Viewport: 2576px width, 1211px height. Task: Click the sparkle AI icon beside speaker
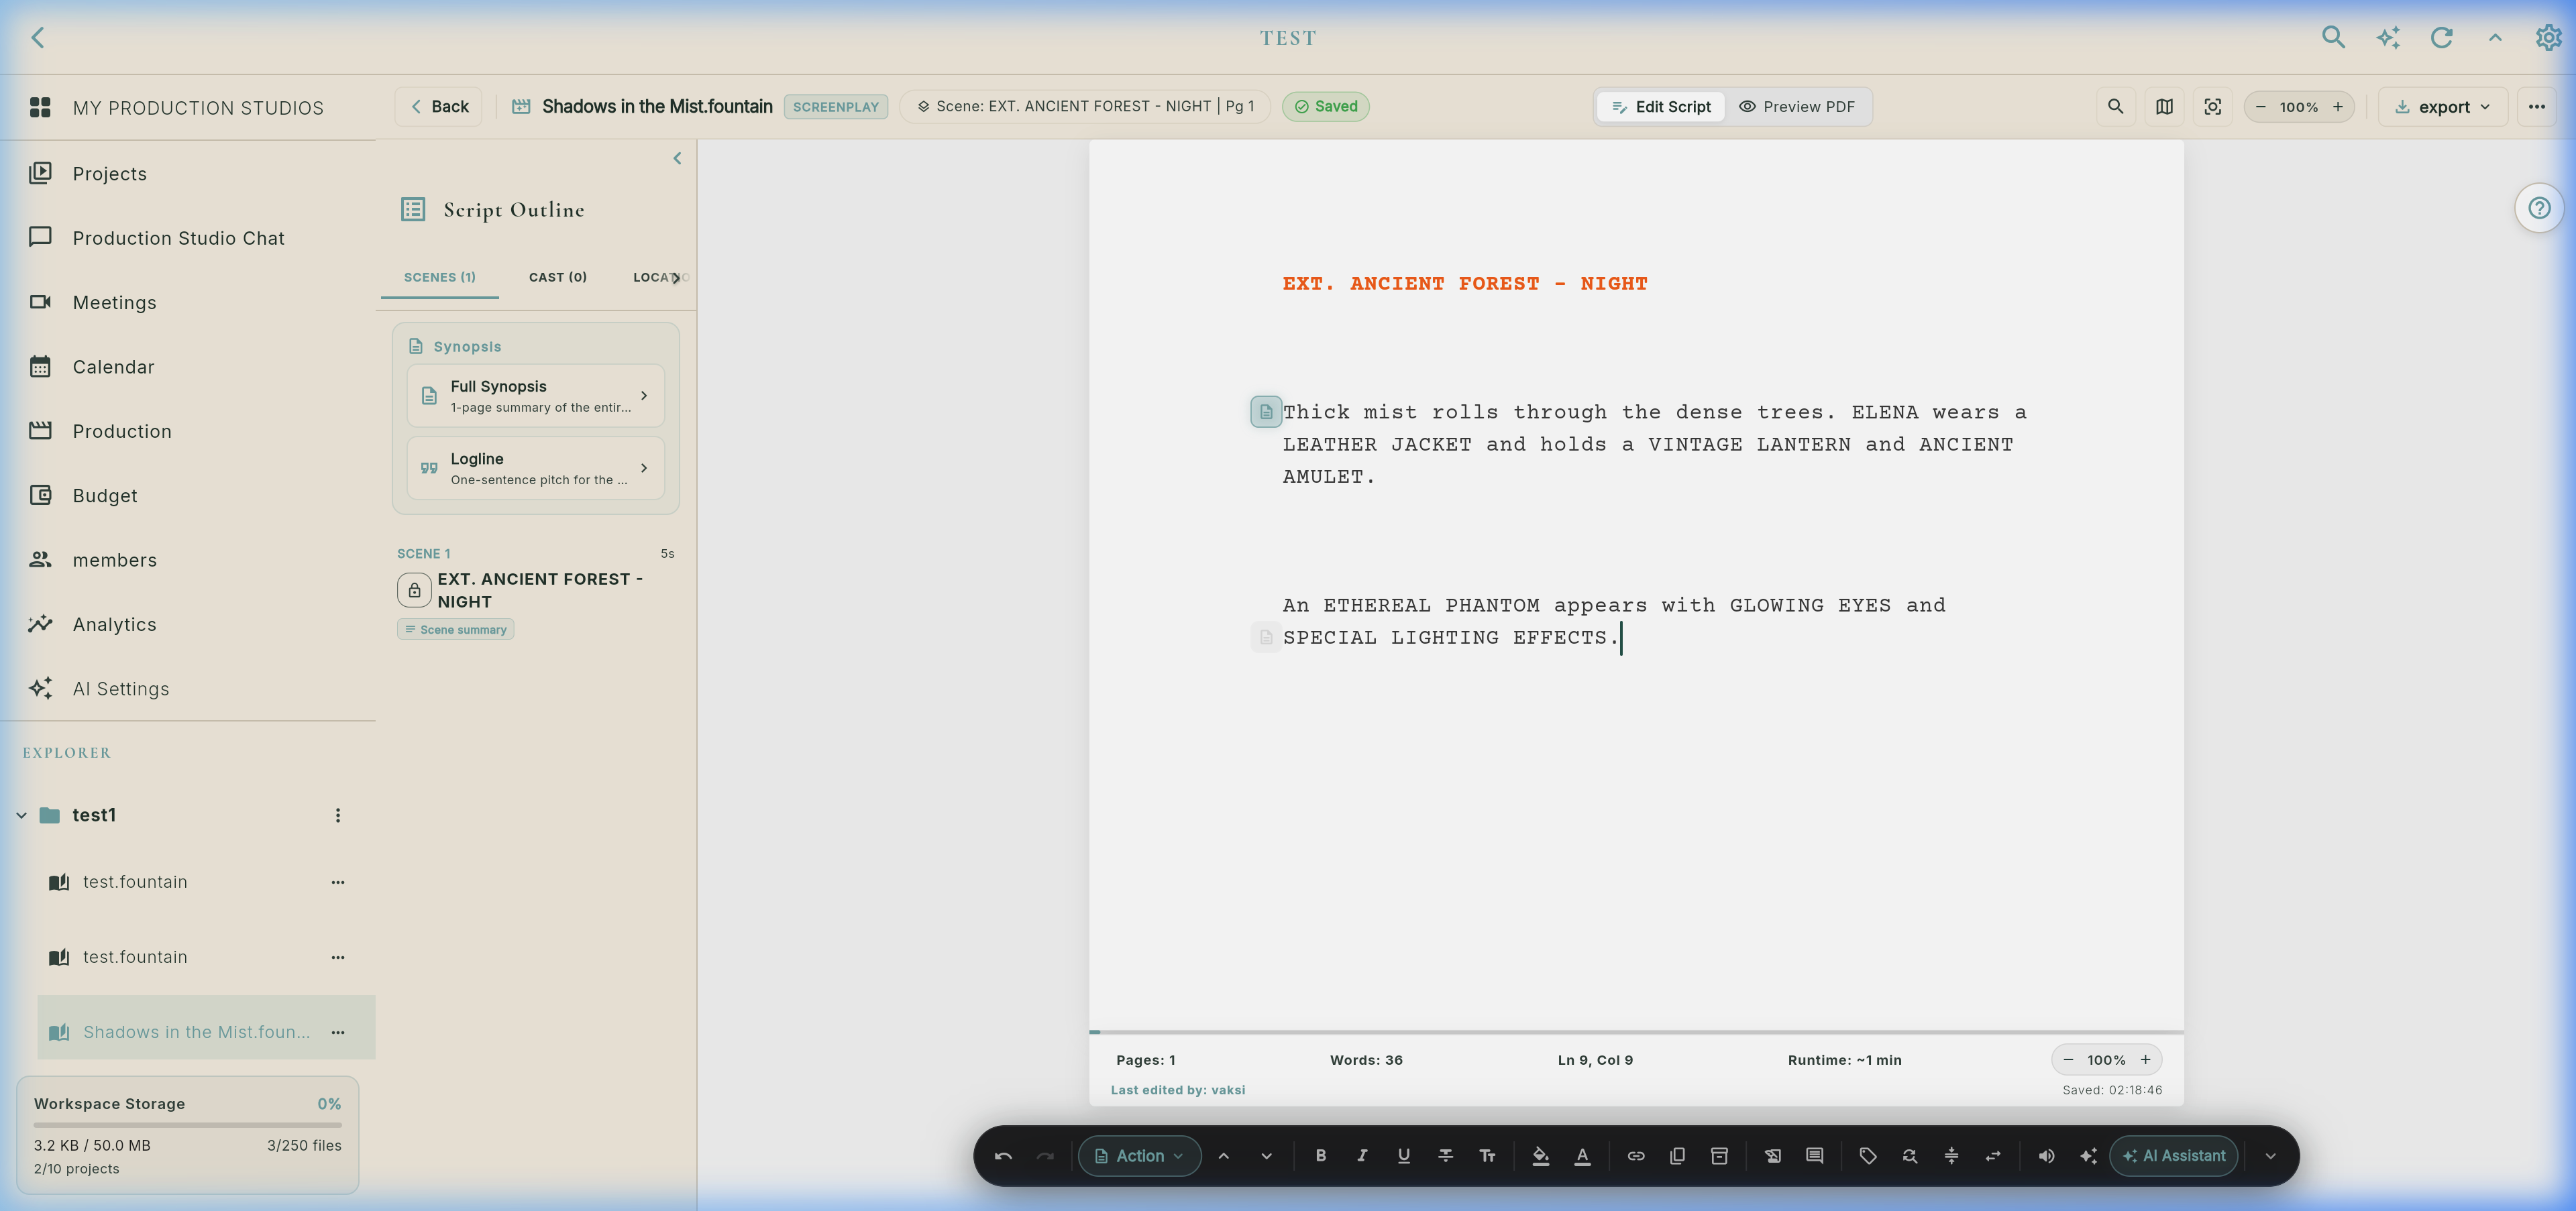click(x=2088, y=1156)
